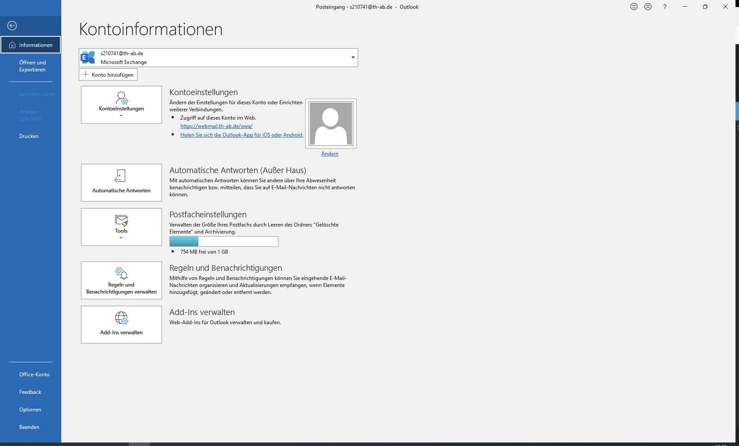The height and width of the screenshot is (446, 739).
Task: Open the account selection dropdown arrow
Action: point(353,57)
